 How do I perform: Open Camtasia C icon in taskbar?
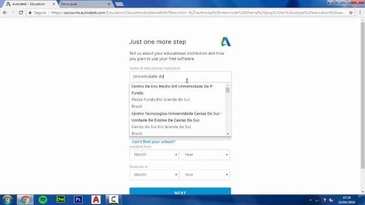[x=113, y=199]
